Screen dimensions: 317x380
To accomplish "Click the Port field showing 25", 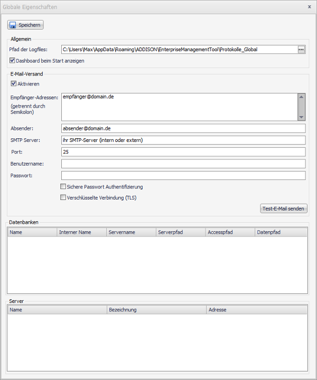I will pos(183,152).
